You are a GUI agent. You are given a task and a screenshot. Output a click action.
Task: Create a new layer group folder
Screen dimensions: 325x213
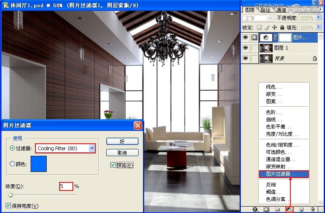tap(277, 209)
